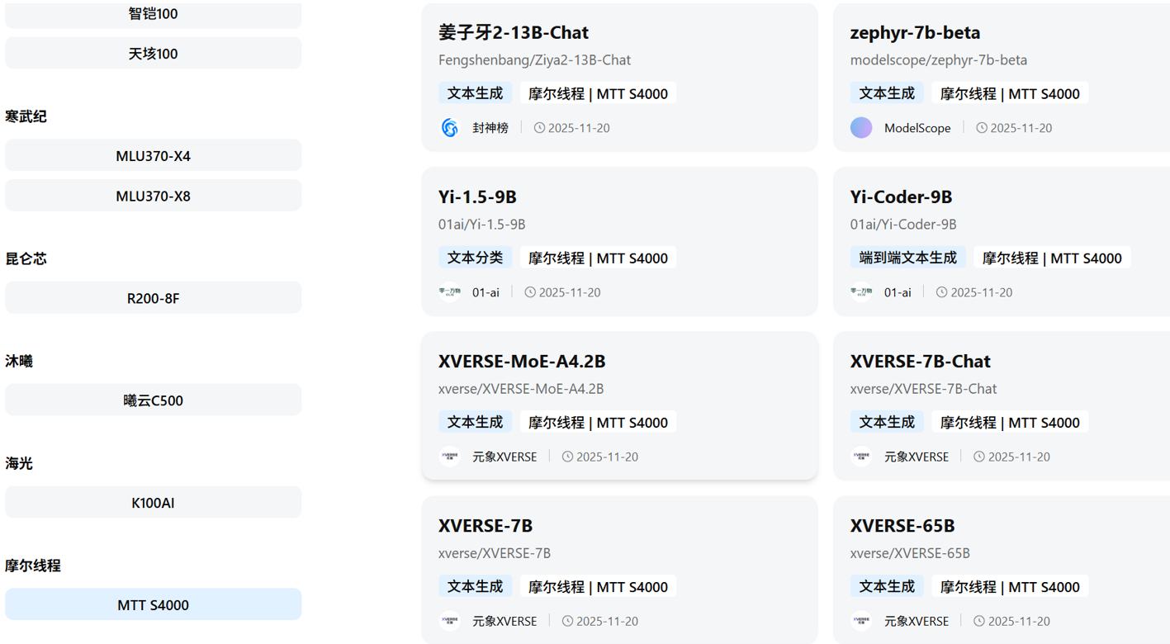The image size is (1170, 644).
Task: Click the clock icon on zephyr-7b-beta card
Action: pos(982,128)
